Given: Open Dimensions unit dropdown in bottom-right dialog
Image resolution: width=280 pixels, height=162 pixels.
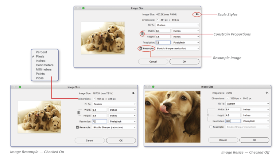Looking at the screenshot, I should point(227,98).
